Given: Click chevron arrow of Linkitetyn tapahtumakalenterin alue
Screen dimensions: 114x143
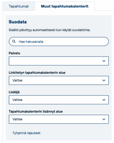Looking at the screenshot, I should 104,80.
